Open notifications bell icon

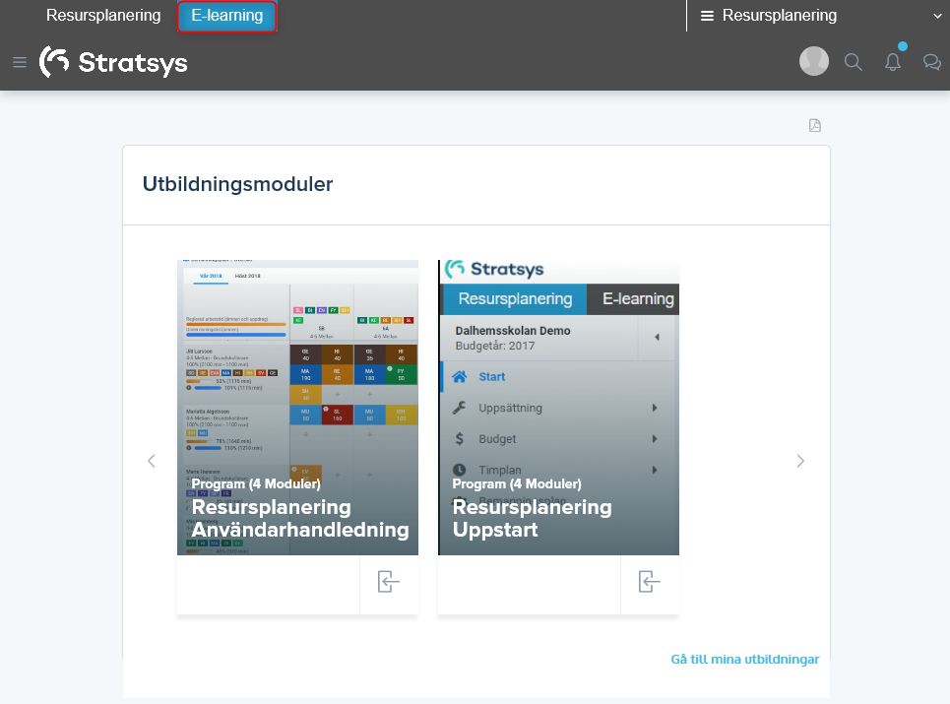(x=893, y=62)
